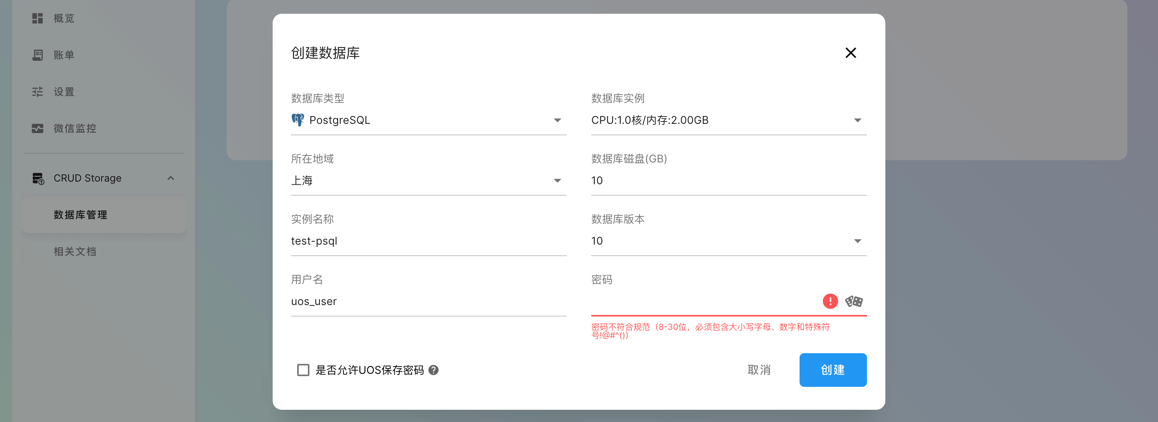Viewport: 1158px width, 422px height.
Task: Click the WeChat monitoring icon in the sidebar
Action: pyautogui.click(x=37, y=128)
